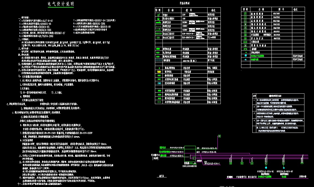Click the H box at top of wiring diagram
Image resolution: width=314 pixels, height=187 pixels.
(219, 136)
